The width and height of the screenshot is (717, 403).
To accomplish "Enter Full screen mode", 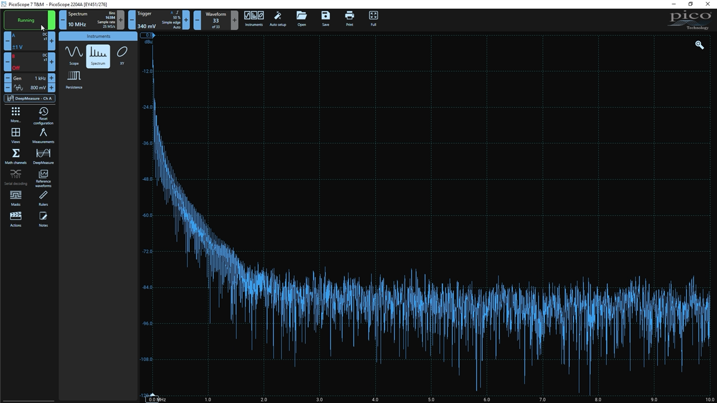I will coord(374,19).
